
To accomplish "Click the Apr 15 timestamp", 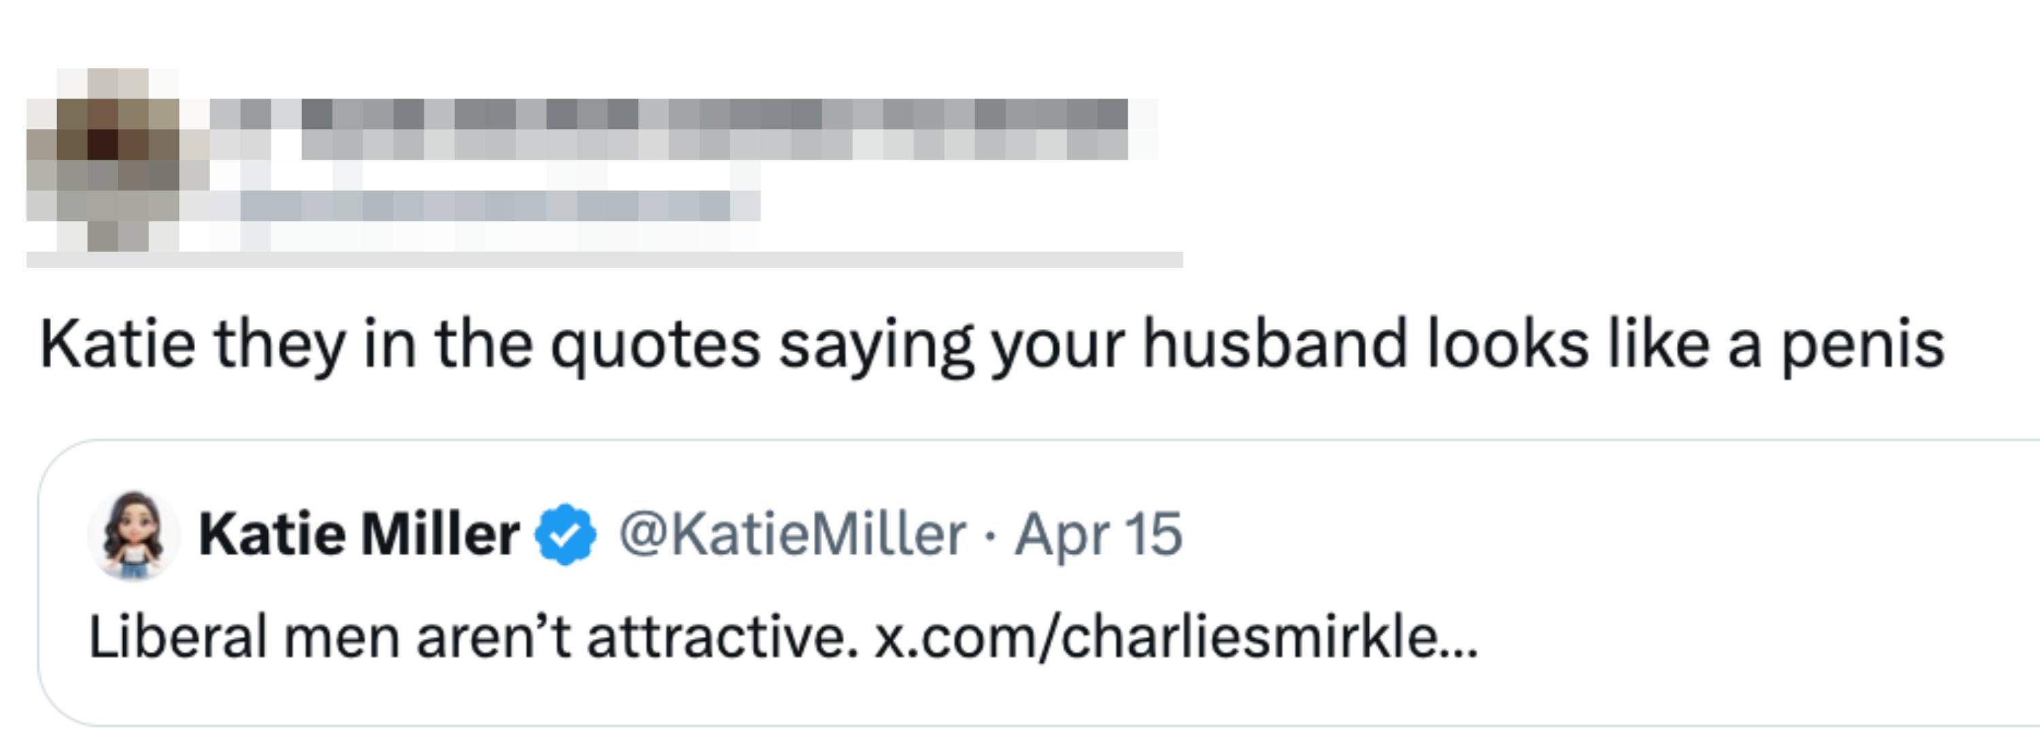I will coord(1098,535).
